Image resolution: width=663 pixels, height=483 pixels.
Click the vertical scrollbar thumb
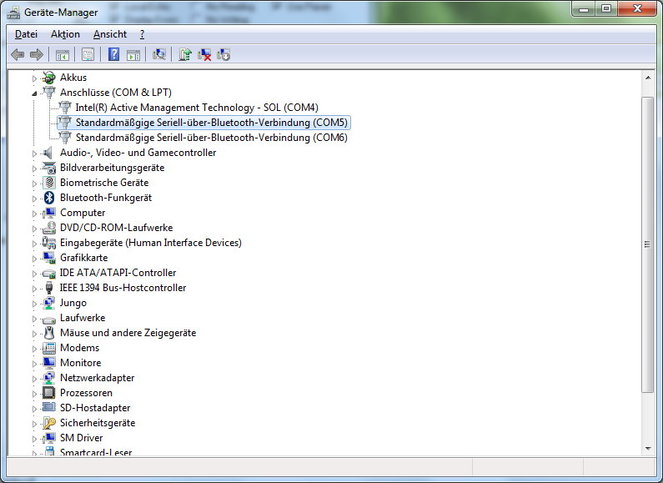pyautogui.click(x=648, y=245)
